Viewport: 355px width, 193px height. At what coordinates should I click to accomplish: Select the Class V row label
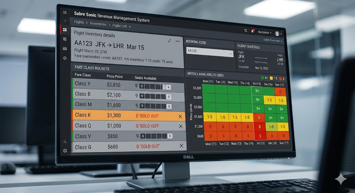click(x=83, y=136)
